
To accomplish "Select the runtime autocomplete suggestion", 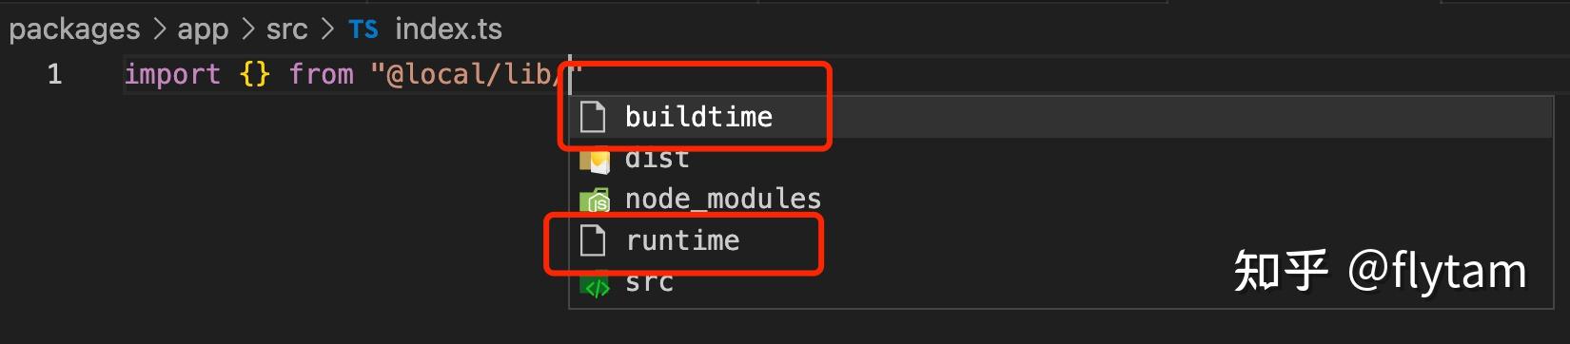I will (x=1061, y=240).
